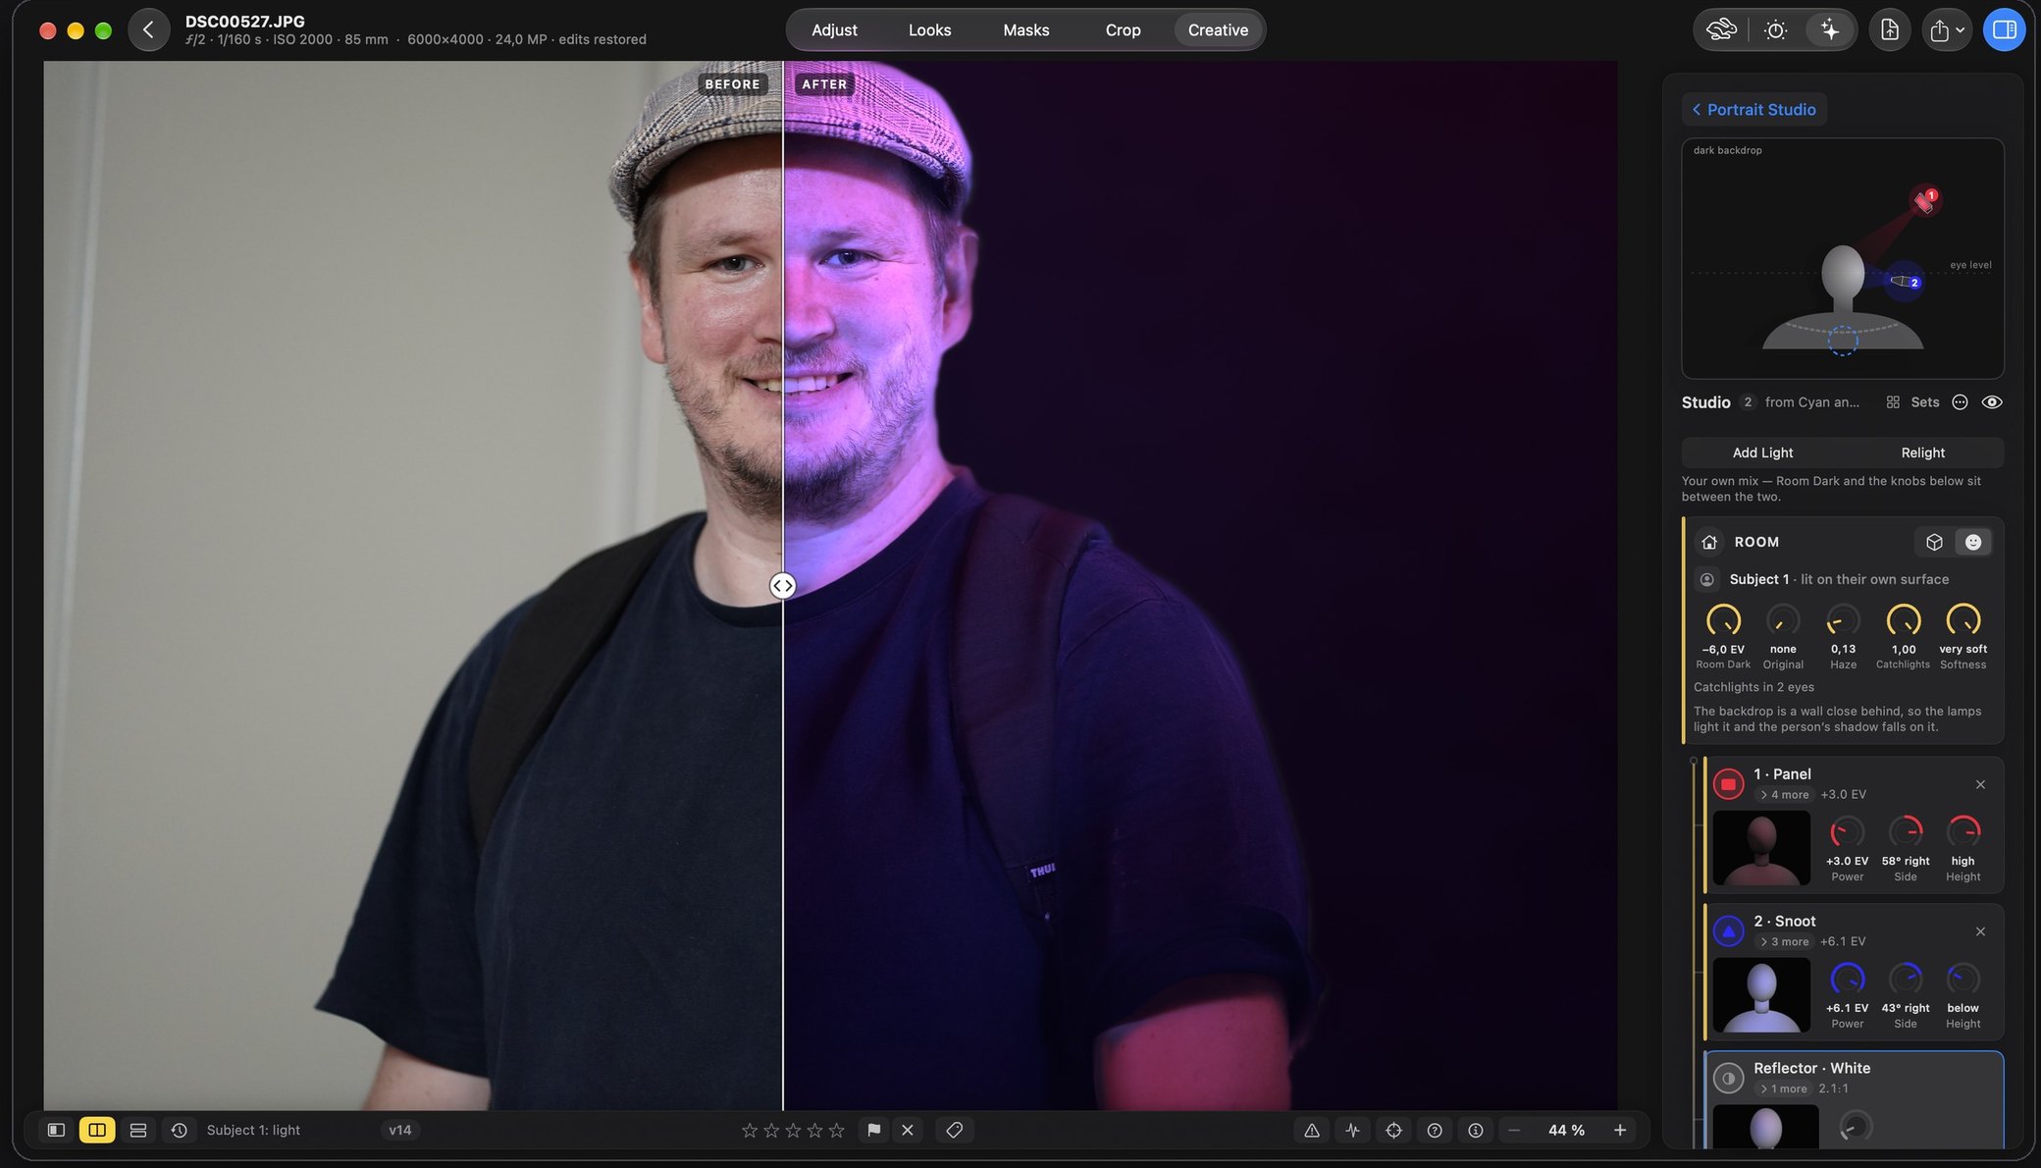2041x1168 pixels.
Task: Select the 3D cube room mode
Action: pos(1934,542)
